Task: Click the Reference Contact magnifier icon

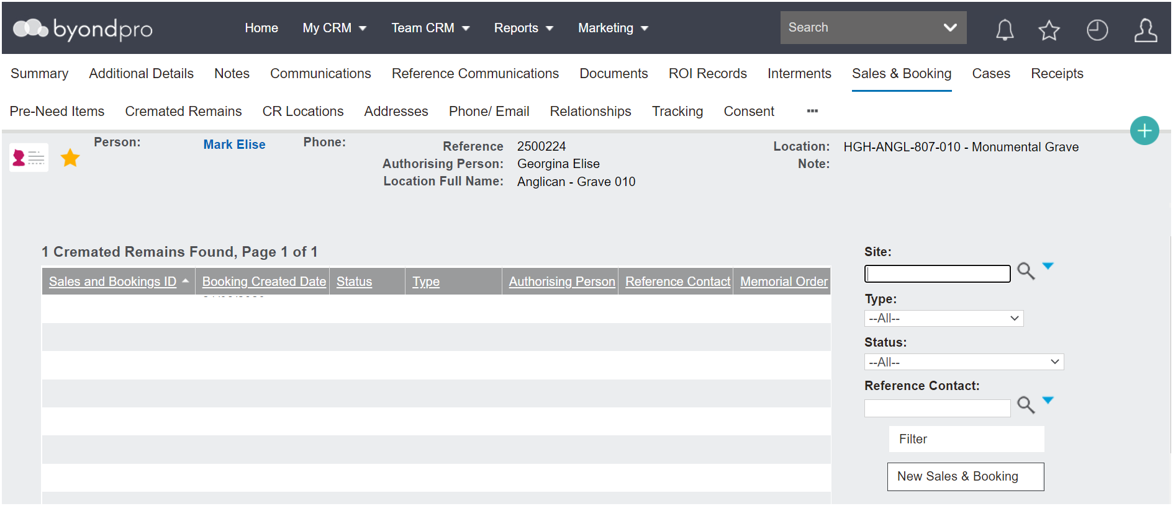Action: [x=1026, y=405]
